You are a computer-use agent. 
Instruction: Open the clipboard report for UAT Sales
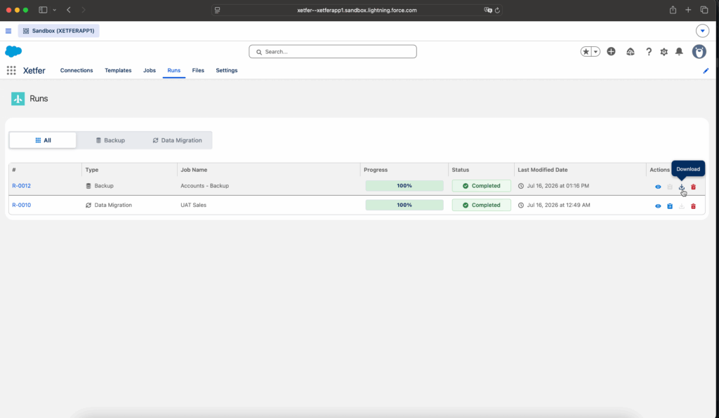670,206
